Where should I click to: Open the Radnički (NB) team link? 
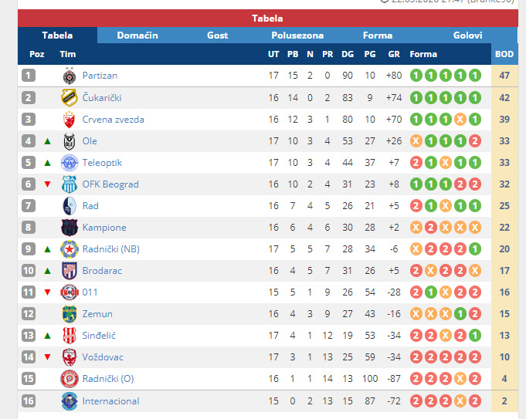click(111, 249)
